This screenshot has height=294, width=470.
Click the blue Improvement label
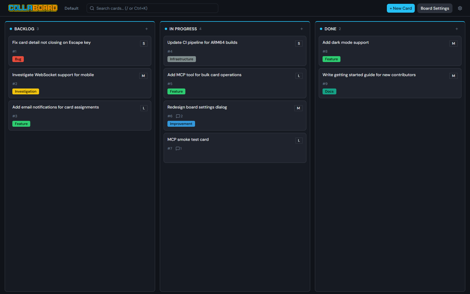point(181,124)
